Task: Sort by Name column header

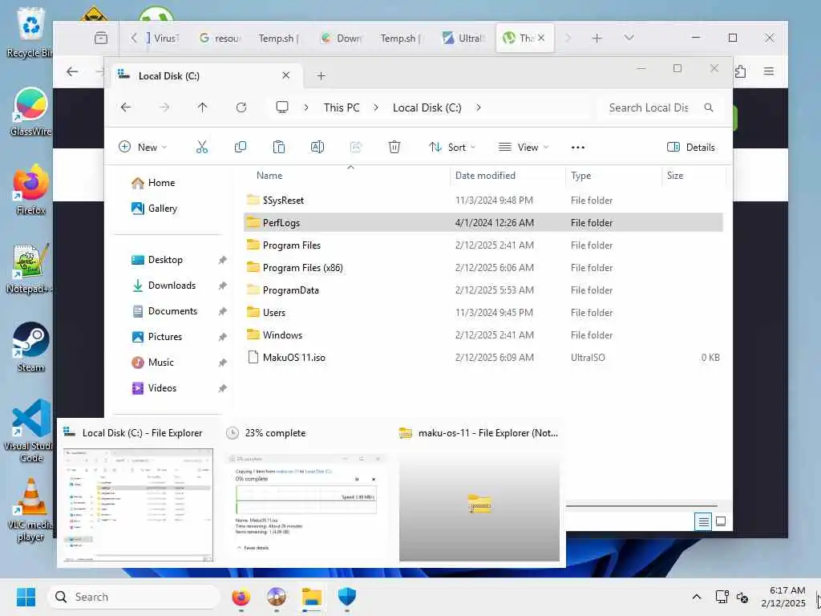Action: click(x=269, y=176)
